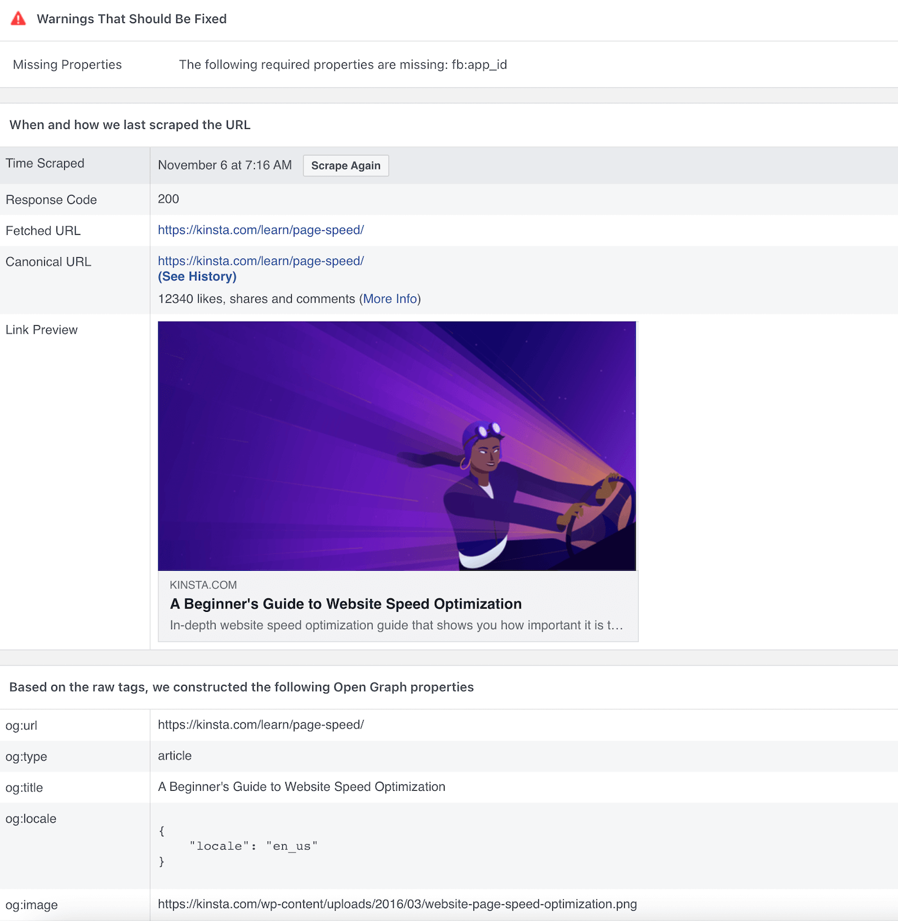Click the red warning triangle icon
Viewport: 898px width, 921px height.
point(17,18)
